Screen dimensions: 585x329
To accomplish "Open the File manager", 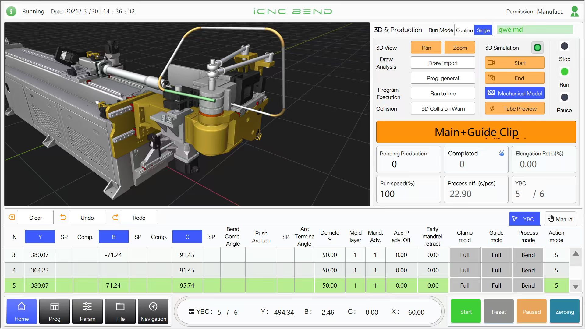I will 120,311.
